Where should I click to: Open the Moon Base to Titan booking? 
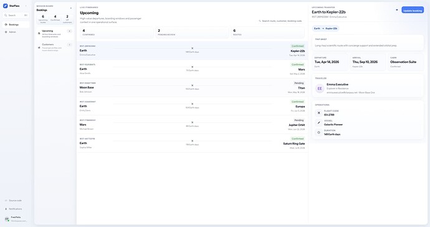(x=192, y=87)
